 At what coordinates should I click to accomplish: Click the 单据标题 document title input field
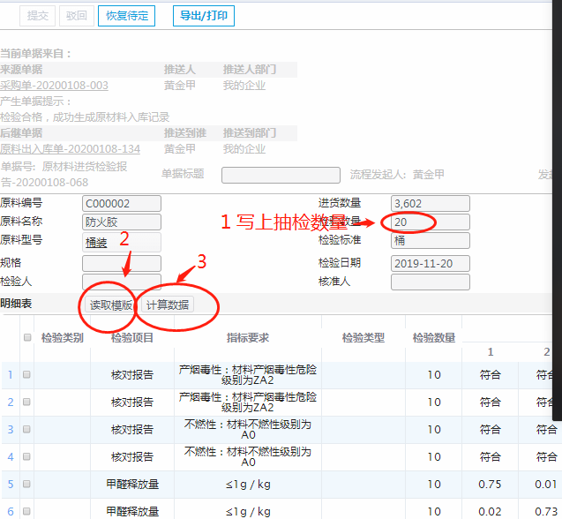280,175
